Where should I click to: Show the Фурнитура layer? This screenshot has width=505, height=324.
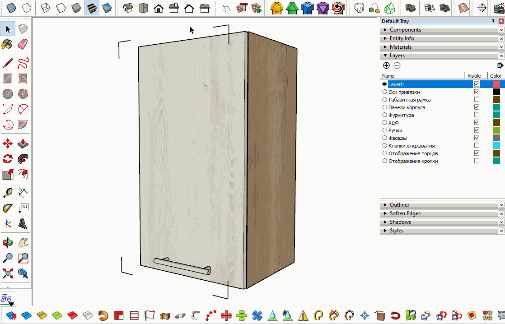tap(477, 115)
